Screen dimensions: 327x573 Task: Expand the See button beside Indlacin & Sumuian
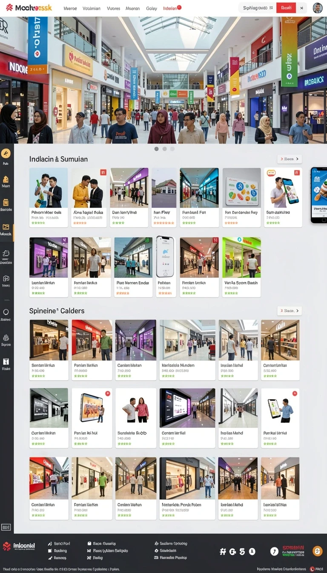click(290, 159)
